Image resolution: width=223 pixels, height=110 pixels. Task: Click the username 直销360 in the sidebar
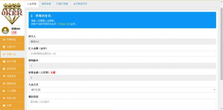(x=16, y=29)
